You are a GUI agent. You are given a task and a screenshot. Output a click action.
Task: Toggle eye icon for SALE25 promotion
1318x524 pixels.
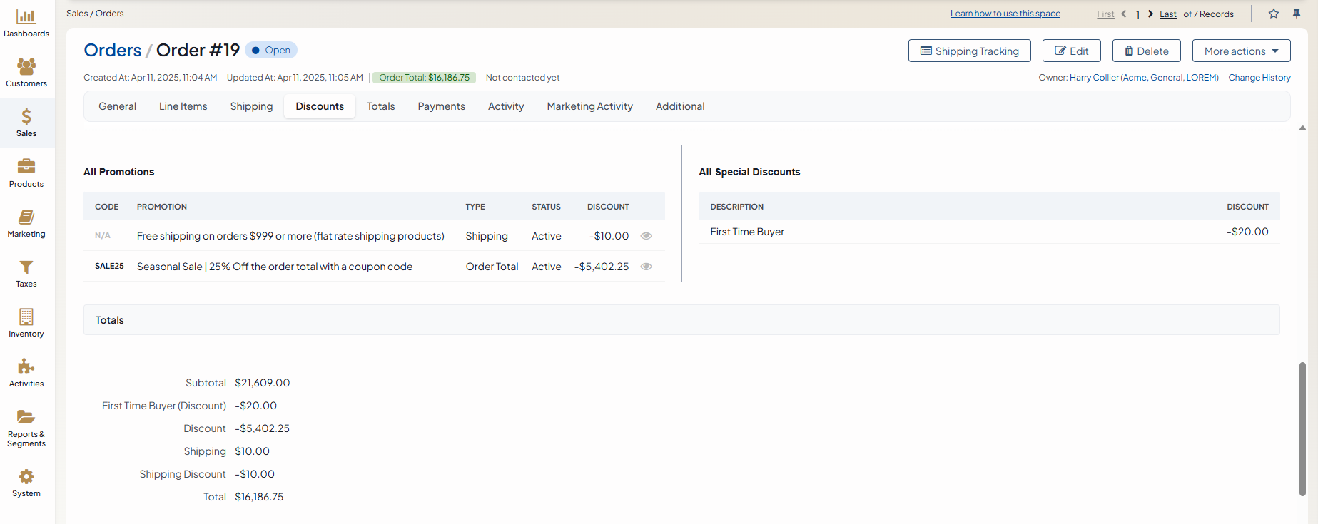[646, 267]
